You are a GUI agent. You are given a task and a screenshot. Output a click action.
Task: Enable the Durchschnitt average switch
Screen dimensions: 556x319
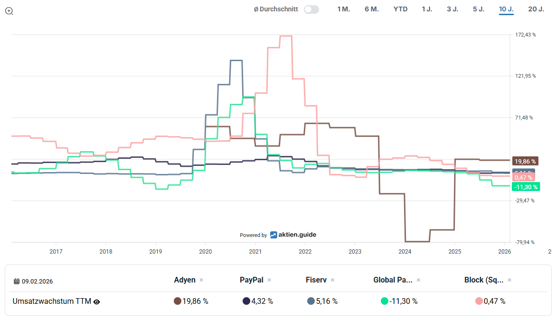tap(311, 9)
